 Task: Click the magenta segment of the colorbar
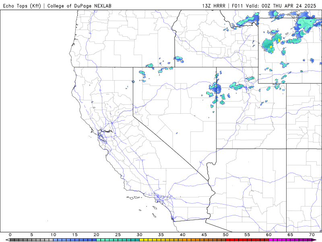point(290,240)
